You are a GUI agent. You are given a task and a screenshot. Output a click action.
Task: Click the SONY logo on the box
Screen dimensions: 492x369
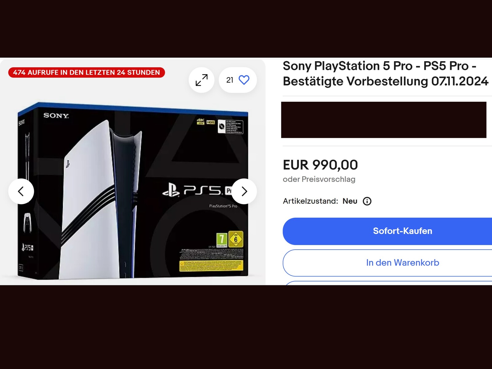(x=56, y=116)
